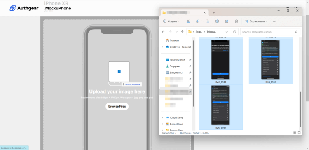The width and height of the screenshot is (309, 150).
Task: Click the Authgear logo link
Action: click(x=24, y=8)
